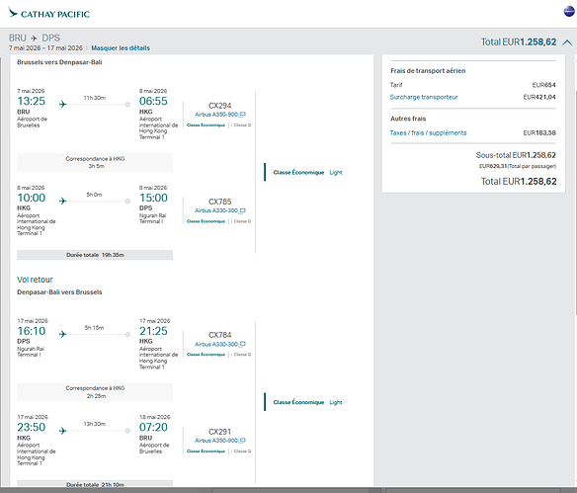Open aircraft info icon for CX785
The height and width of the screenshot is (493, 577).
[242, 210]
